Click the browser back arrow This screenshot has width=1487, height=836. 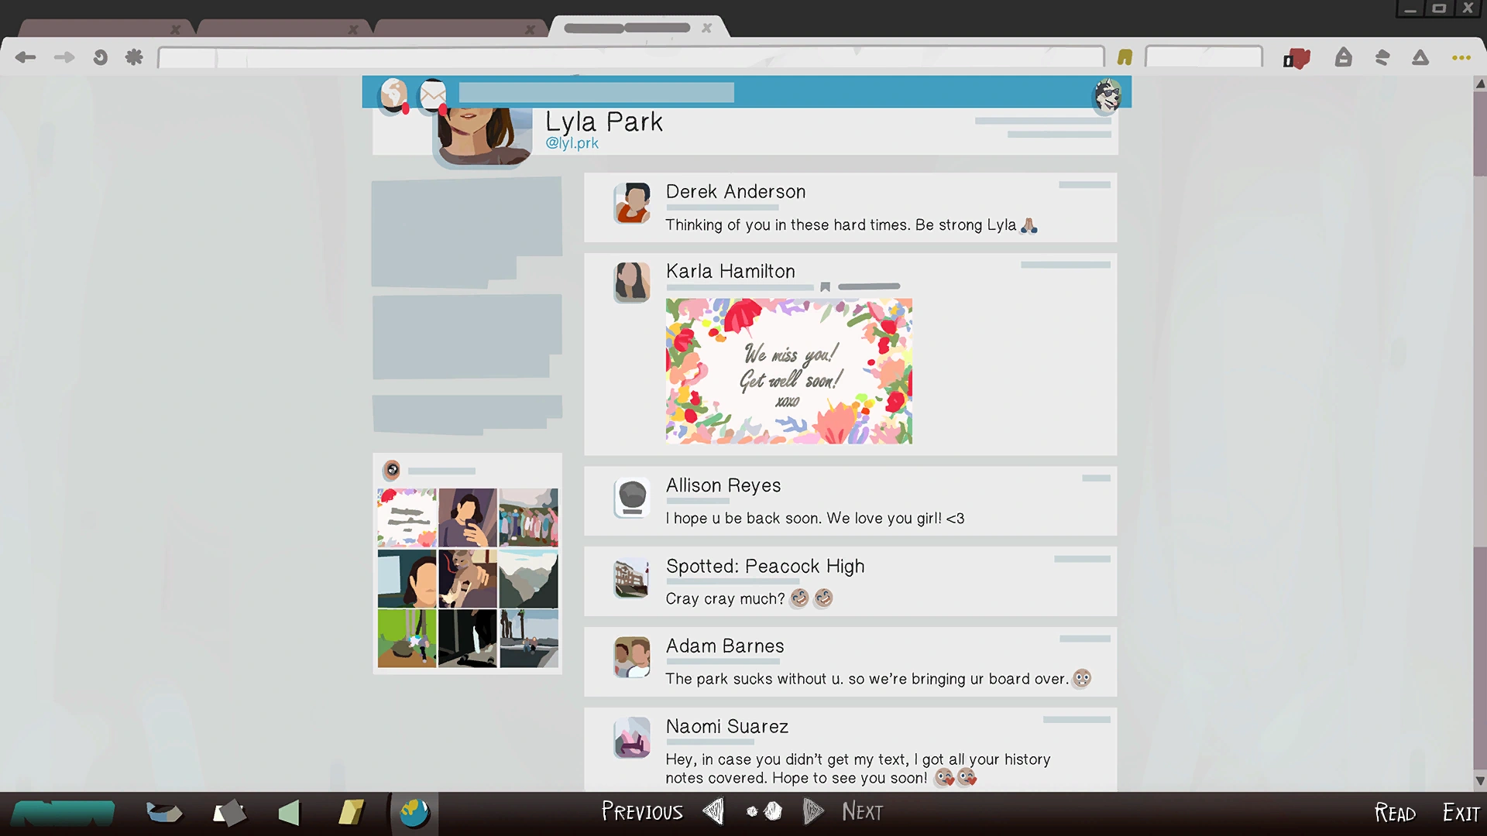pos(26,57)
